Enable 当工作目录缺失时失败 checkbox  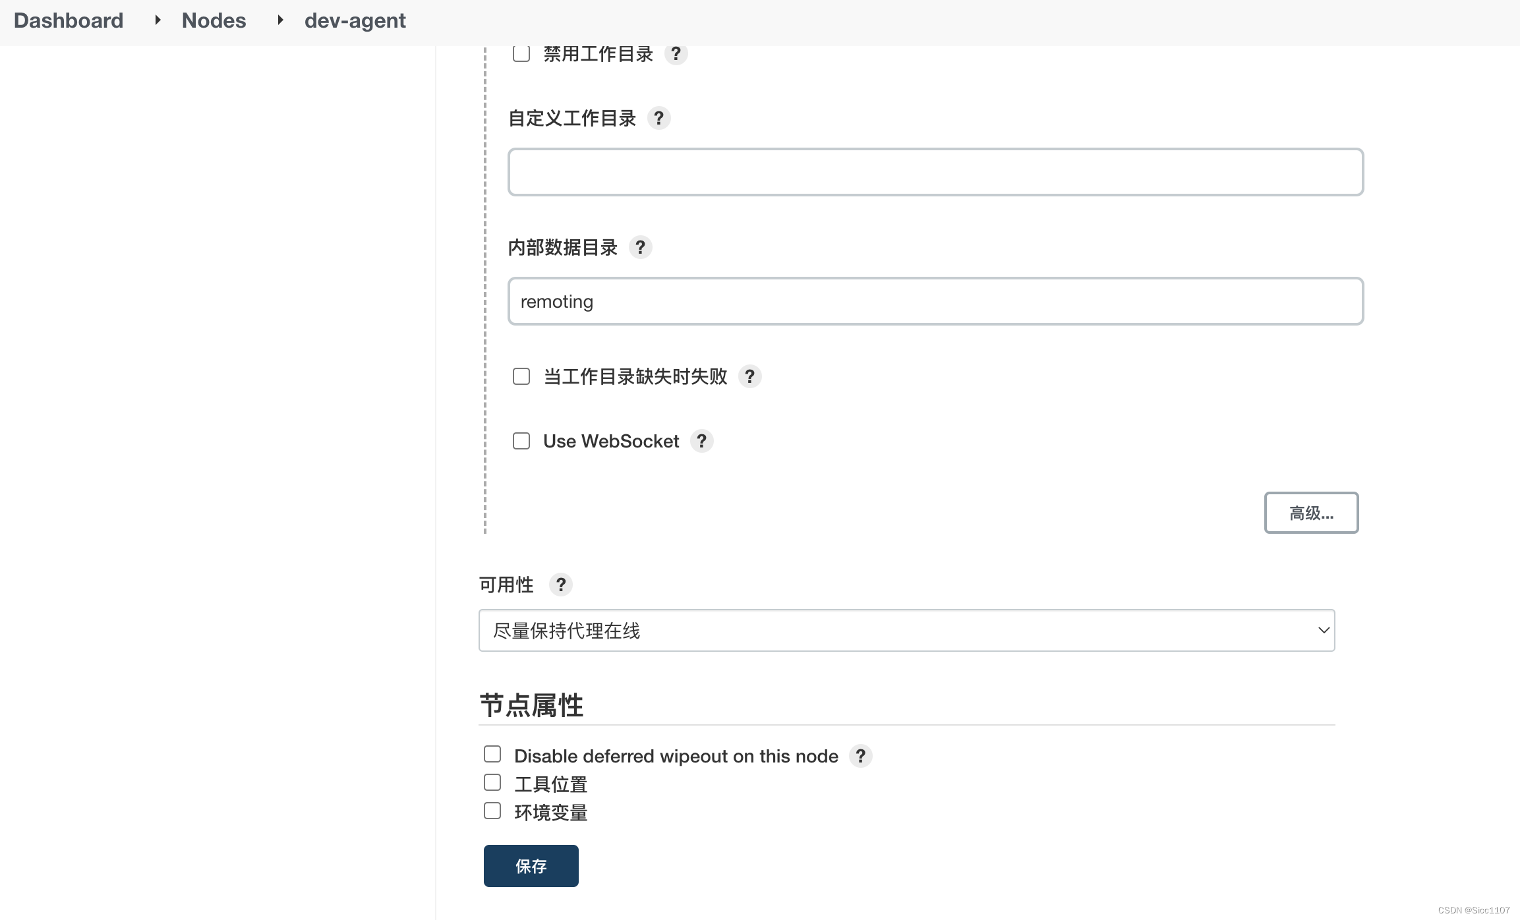pyautogui.click(x=521, y=376)
